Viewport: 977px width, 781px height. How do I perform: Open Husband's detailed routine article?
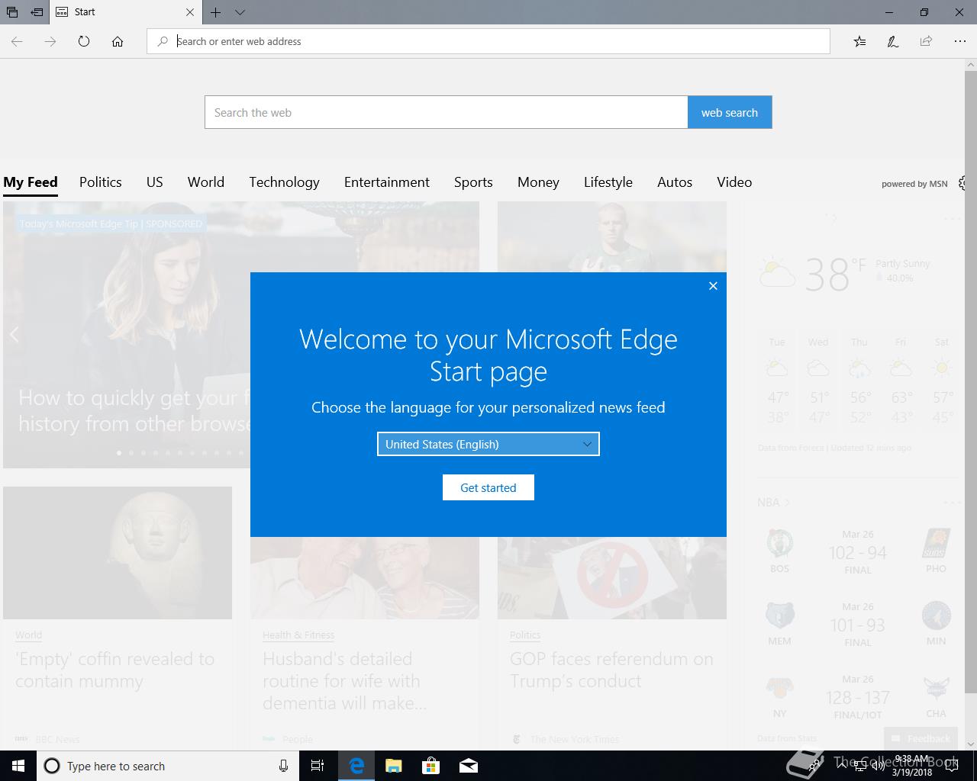[x=345, y=680]
